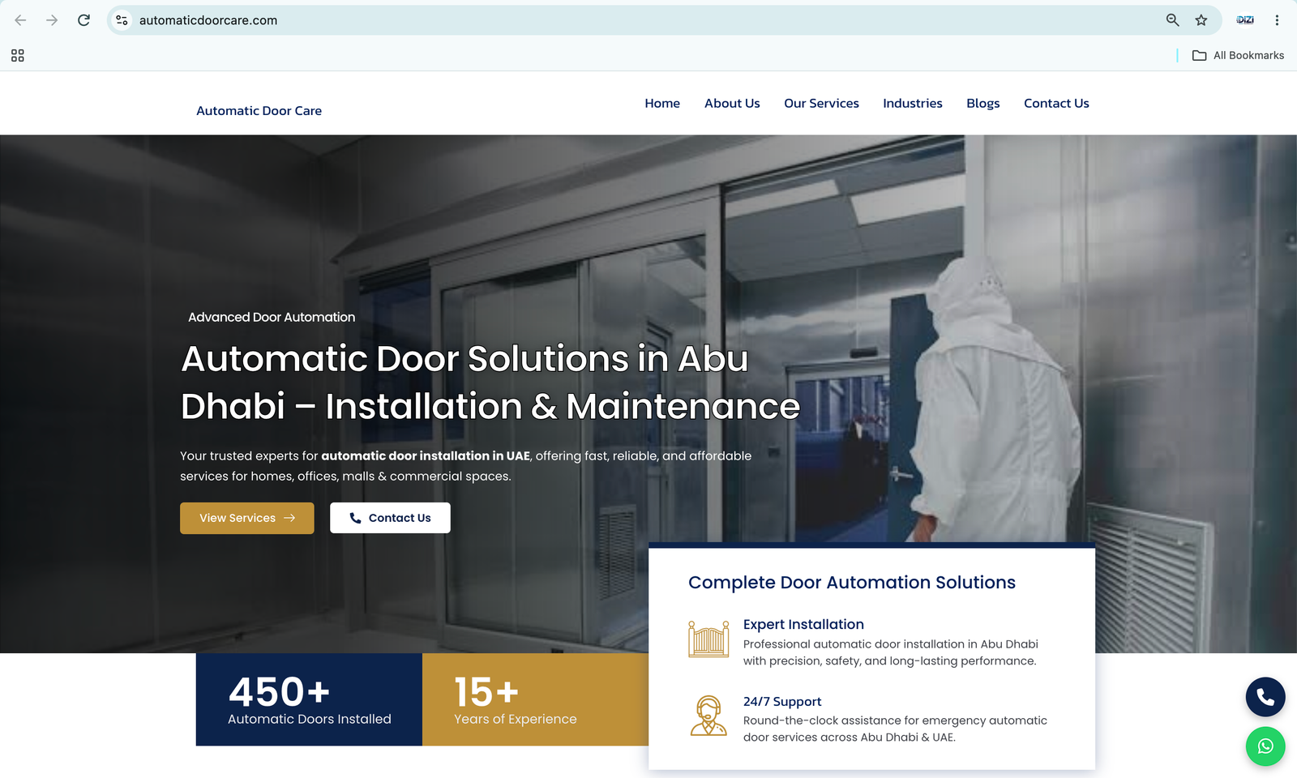Viewport: 1297px width, 778px height.
Task: Click the browser back arrow
Action: pyautogui.click(x=20, y=20)
